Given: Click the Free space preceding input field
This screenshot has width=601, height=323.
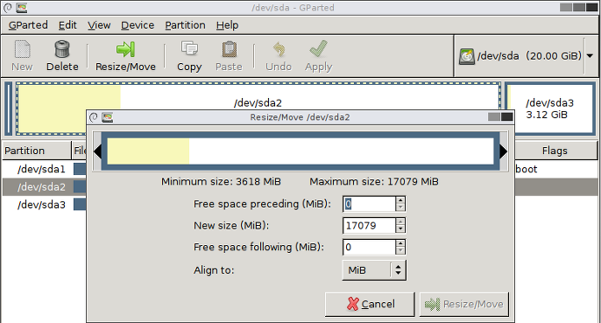Looking at the screenshot, I should [369, 204].
